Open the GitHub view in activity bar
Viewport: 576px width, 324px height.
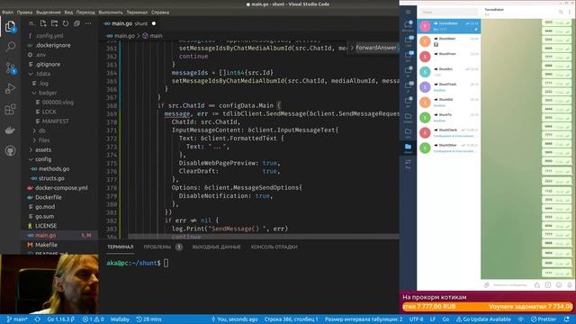click(x=10, y=150)
